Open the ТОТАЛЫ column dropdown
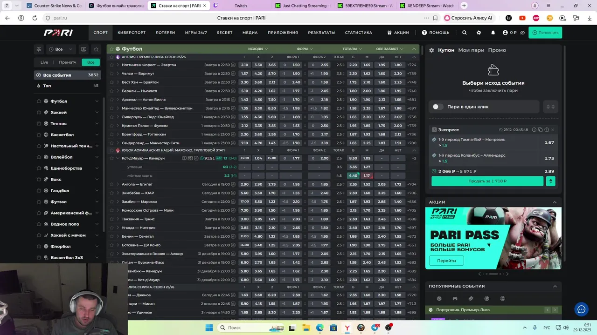This screenshot has width=597, height=335. 352,49
